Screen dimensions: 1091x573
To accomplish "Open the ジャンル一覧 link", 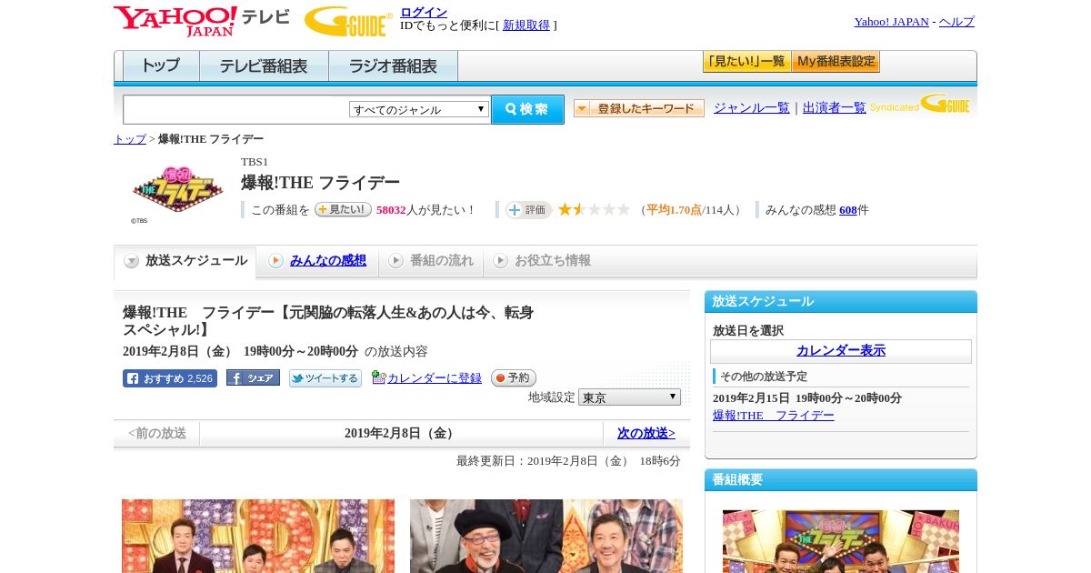I will pos(752,108).
